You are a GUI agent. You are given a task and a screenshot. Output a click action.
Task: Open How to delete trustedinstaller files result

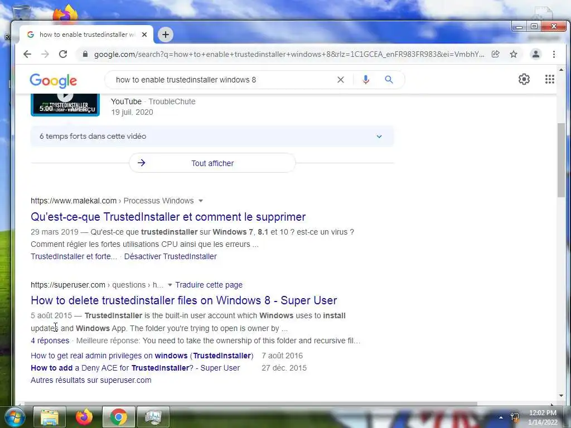click(183, 300)
